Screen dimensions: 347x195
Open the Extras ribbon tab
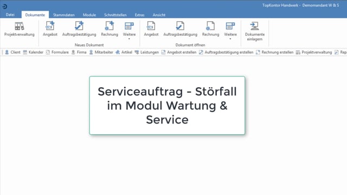pos(140,15)
